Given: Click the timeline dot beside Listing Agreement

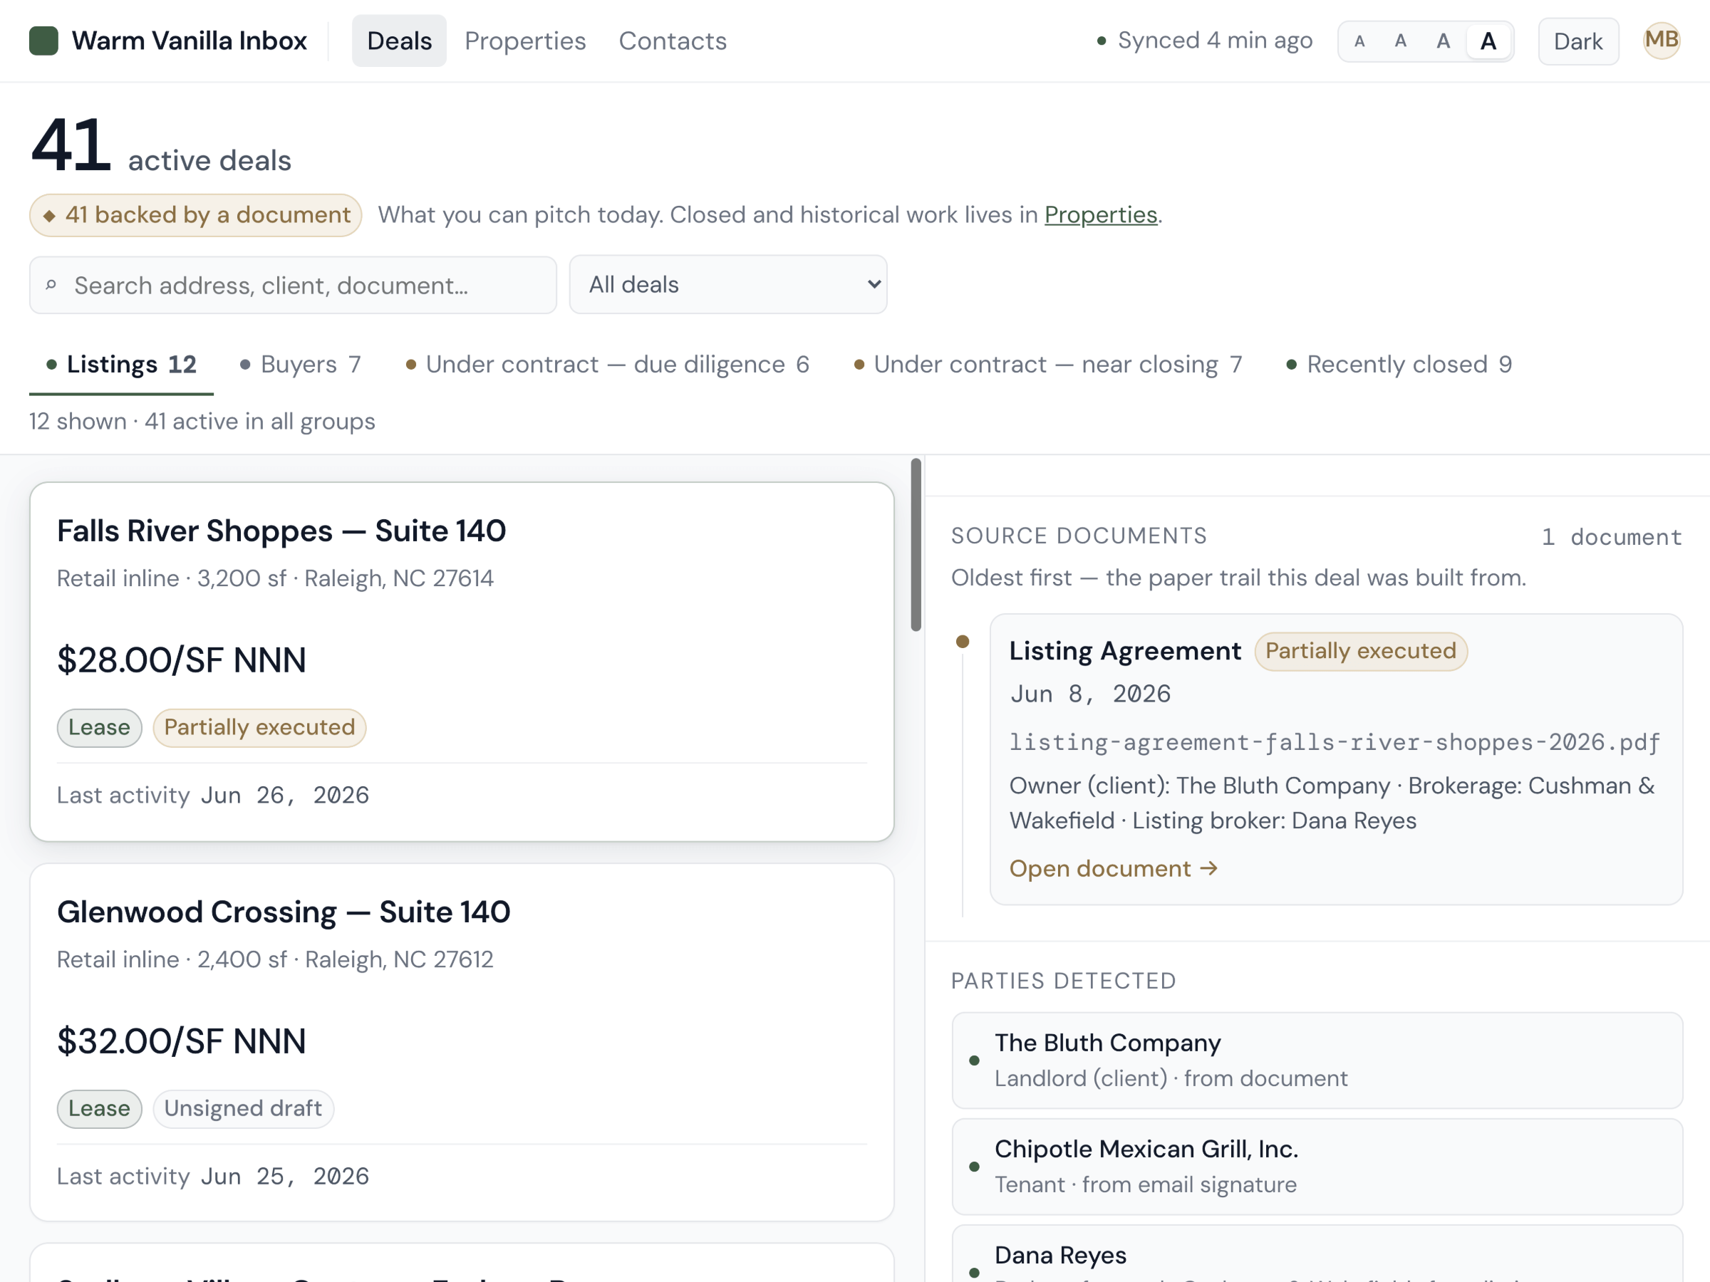Looking at the screenshot, I should click(x=963, y=642).
